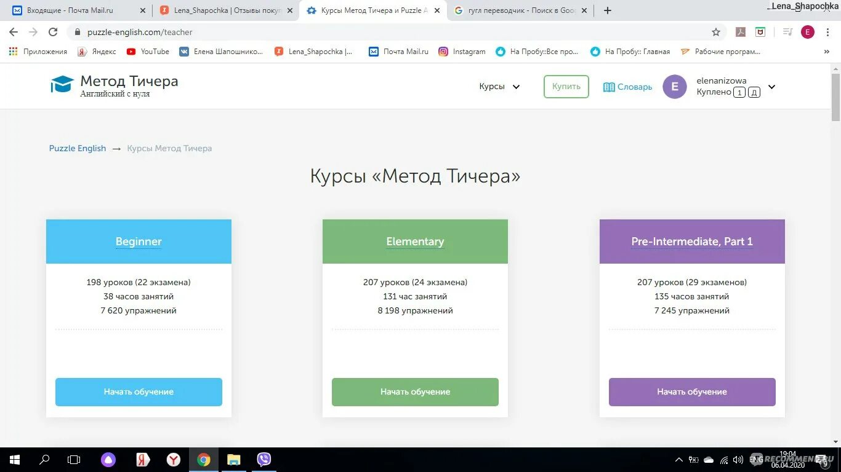Image resolution: width=841 pixels, height=472 pixels.
Task: Close the Входящие Mail.ru tab
Action: pos(143,10)
